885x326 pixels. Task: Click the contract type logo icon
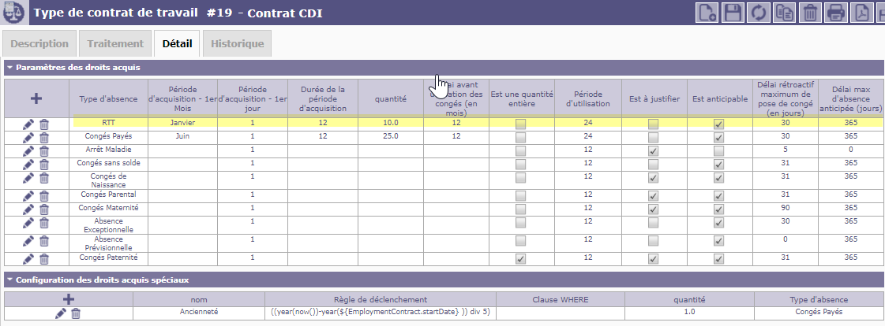pos(14,13)
